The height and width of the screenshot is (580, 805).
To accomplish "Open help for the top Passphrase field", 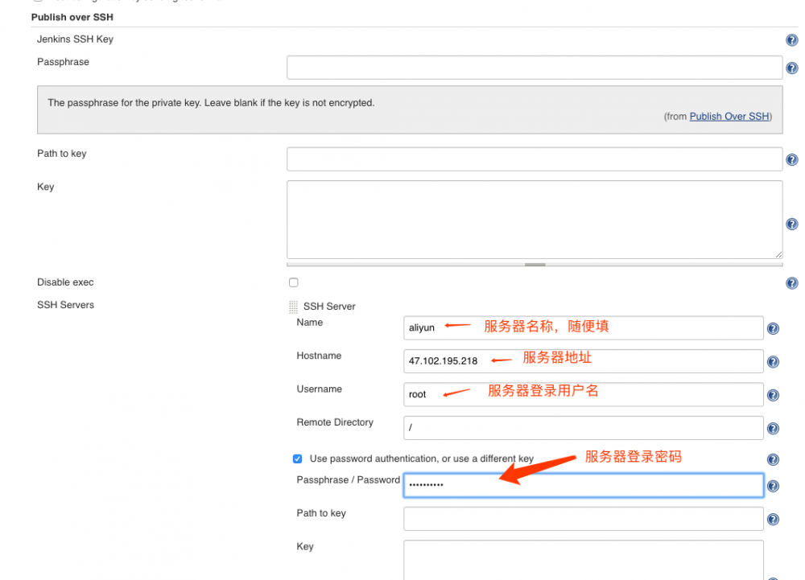I will point(791,68).
